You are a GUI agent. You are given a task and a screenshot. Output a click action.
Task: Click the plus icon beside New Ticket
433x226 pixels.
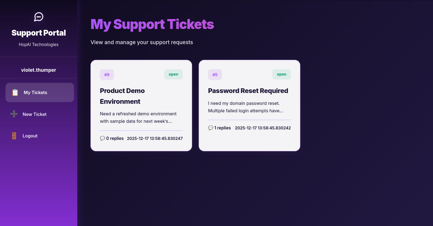coord(14,114)
